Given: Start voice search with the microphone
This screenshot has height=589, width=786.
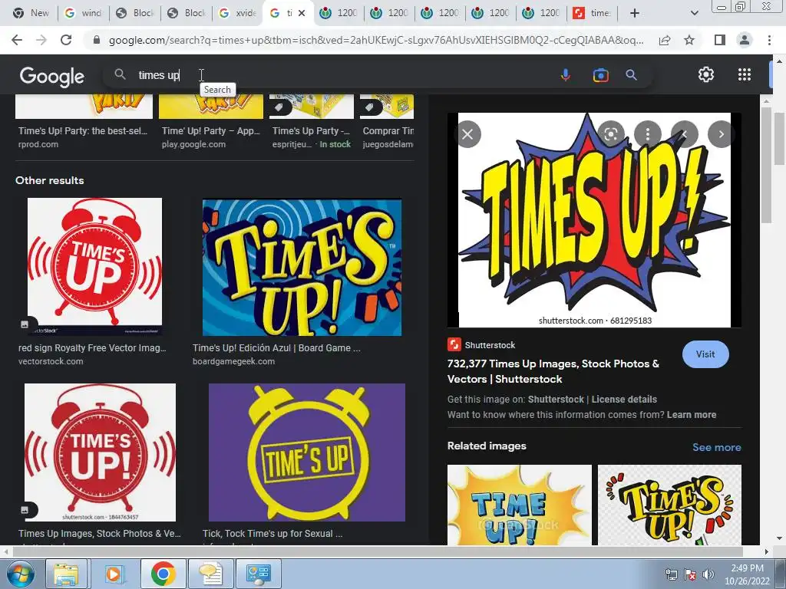Looking at the screenshot, I should tap(566, 75).
